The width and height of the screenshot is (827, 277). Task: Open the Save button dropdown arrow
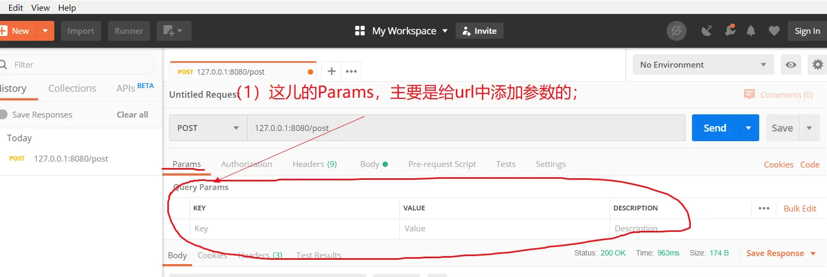point(809,128)
